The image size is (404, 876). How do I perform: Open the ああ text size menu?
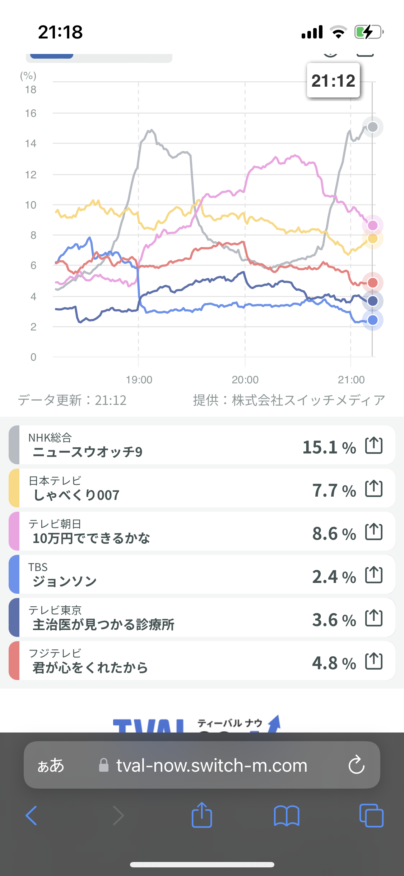pos(51,765)
